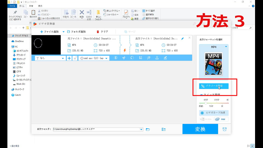Image resolution: width=263 pixels, height=148 pixels.
Task: Switch Explorer to large icons view button
Action: (x=252, y=146)
